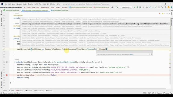
Task: Commit changes with Git checkmark
Action: [153, 7]
